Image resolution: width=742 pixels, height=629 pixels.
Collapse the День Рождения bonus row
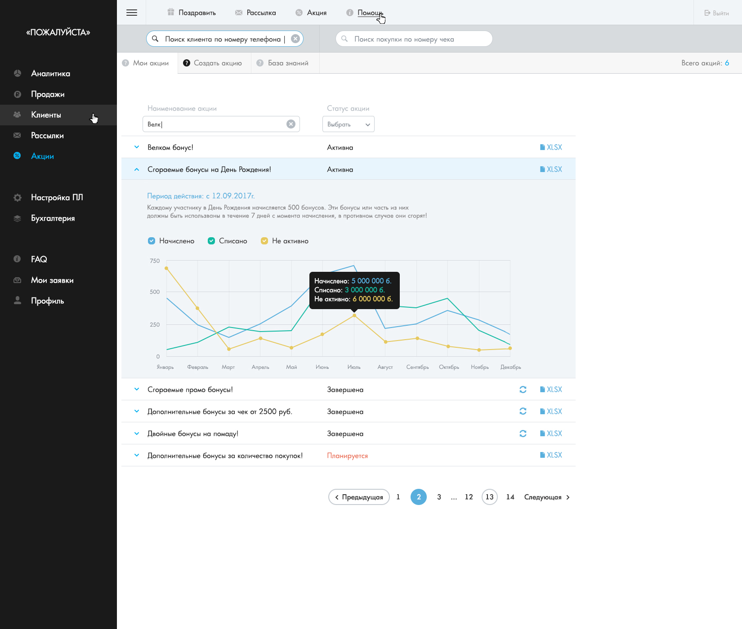(137, 169)
